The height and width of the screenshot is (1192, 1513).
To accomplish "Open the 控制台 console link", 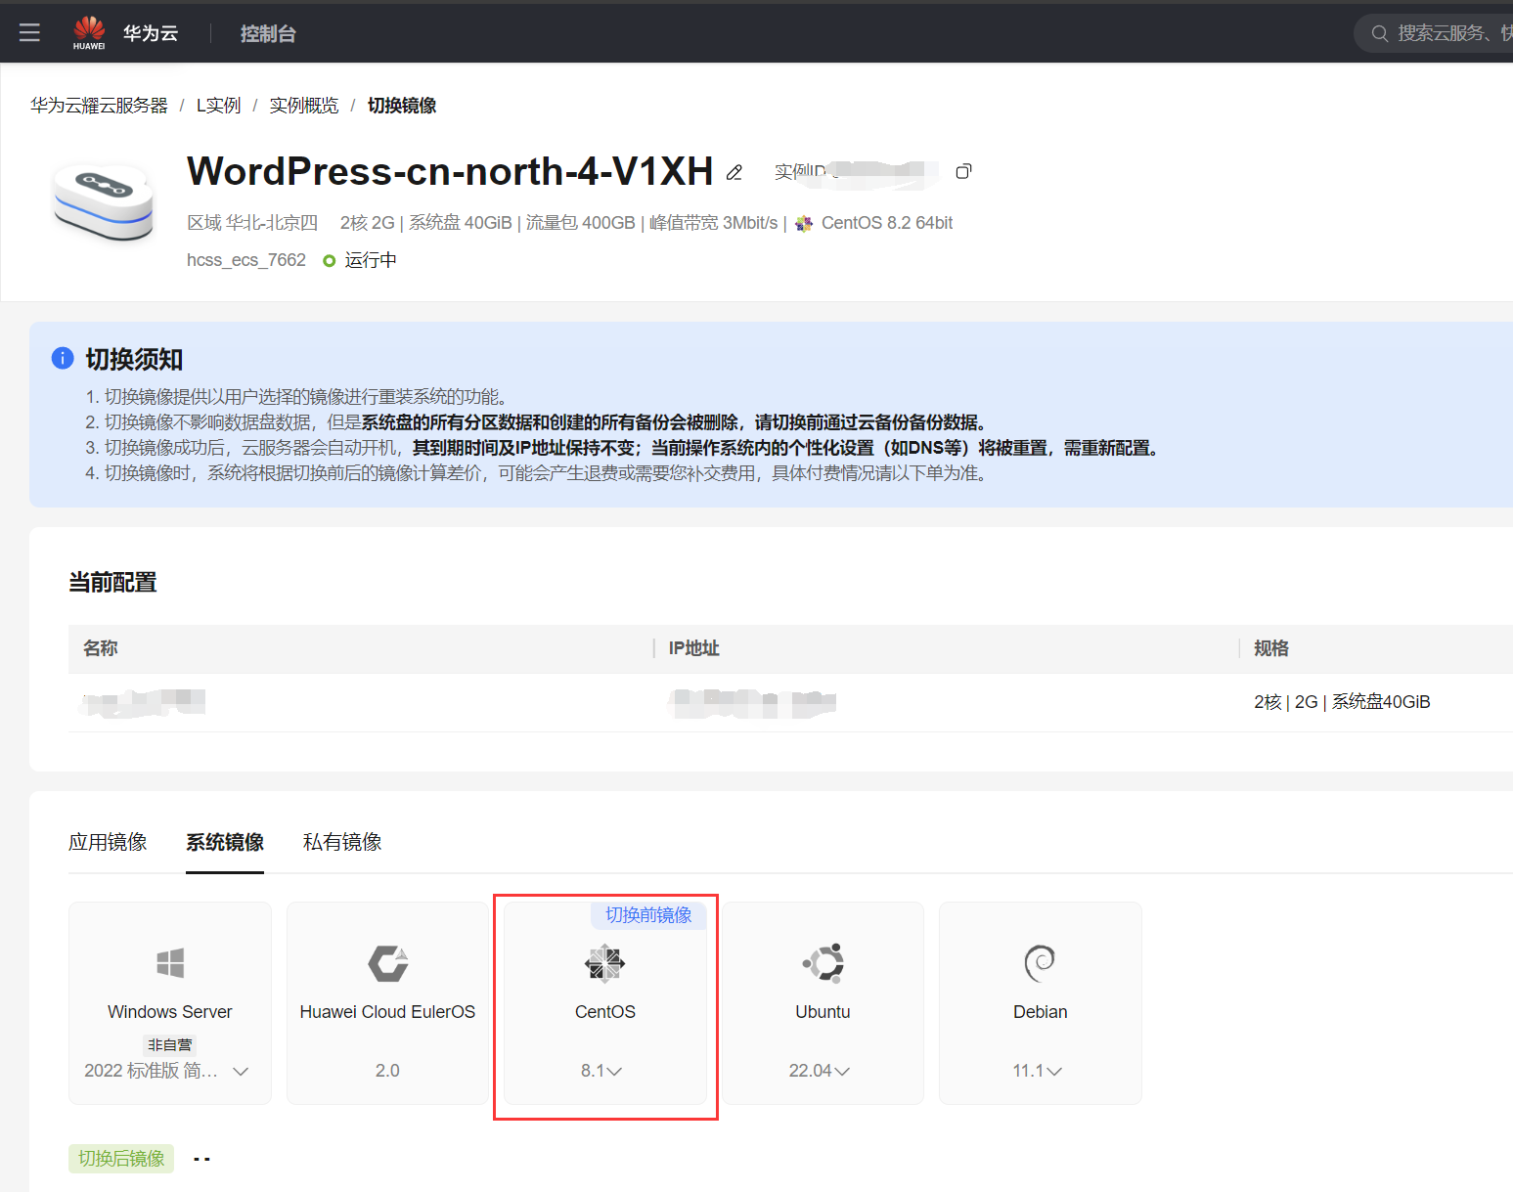I will 268,33.
